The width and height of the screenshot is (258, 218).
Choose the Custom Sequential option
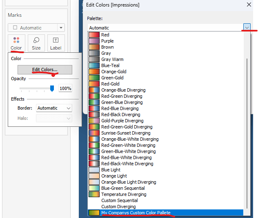(119, 200)
